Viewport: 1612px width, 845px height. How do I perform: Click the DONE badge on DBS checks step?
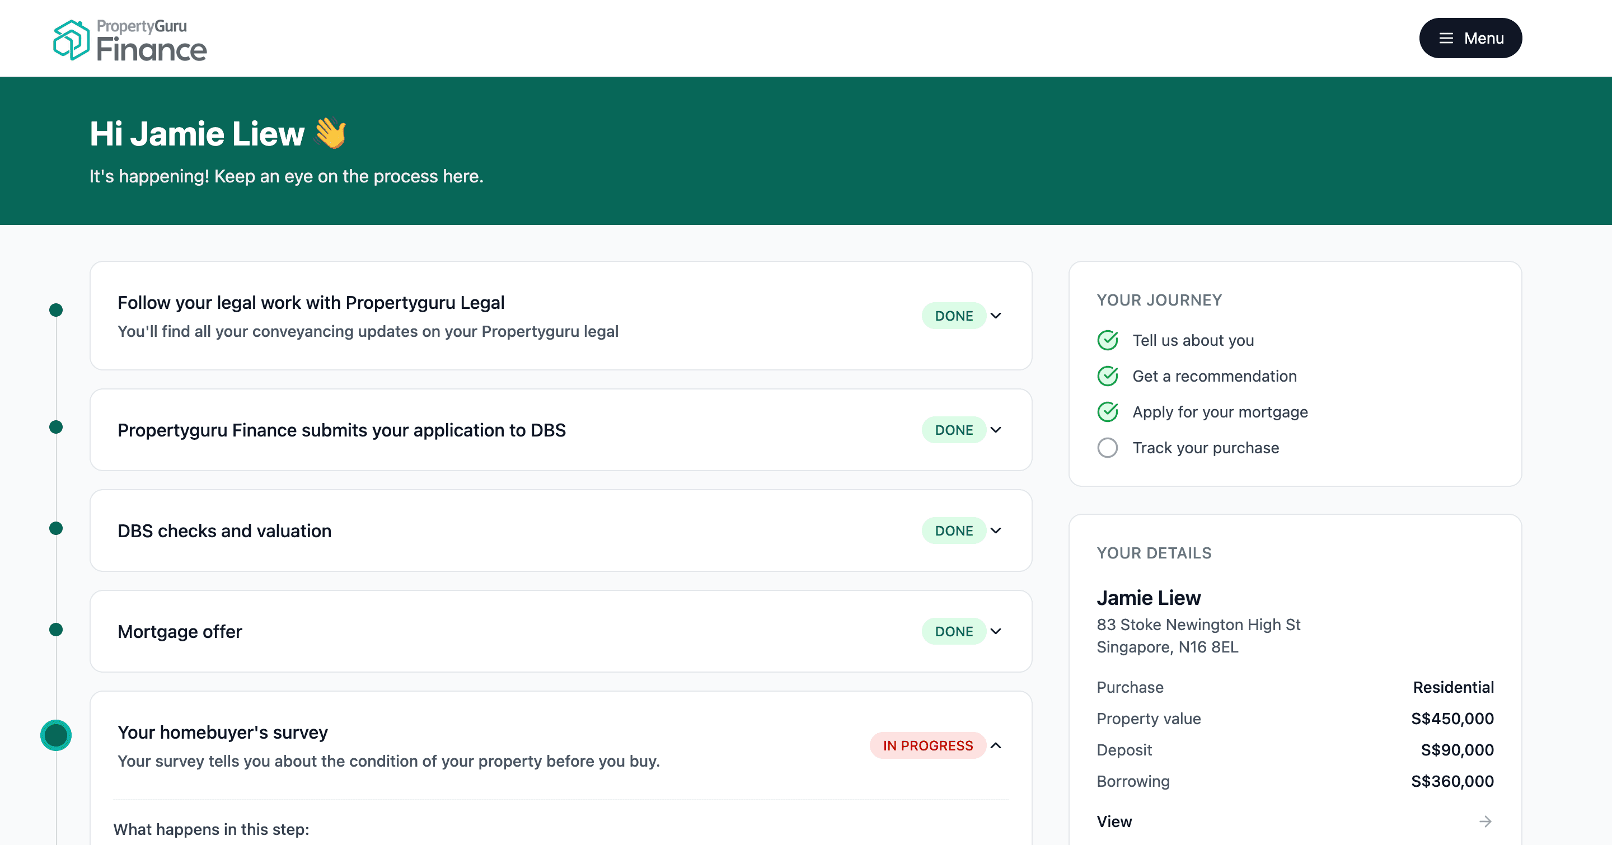point(953,531)
